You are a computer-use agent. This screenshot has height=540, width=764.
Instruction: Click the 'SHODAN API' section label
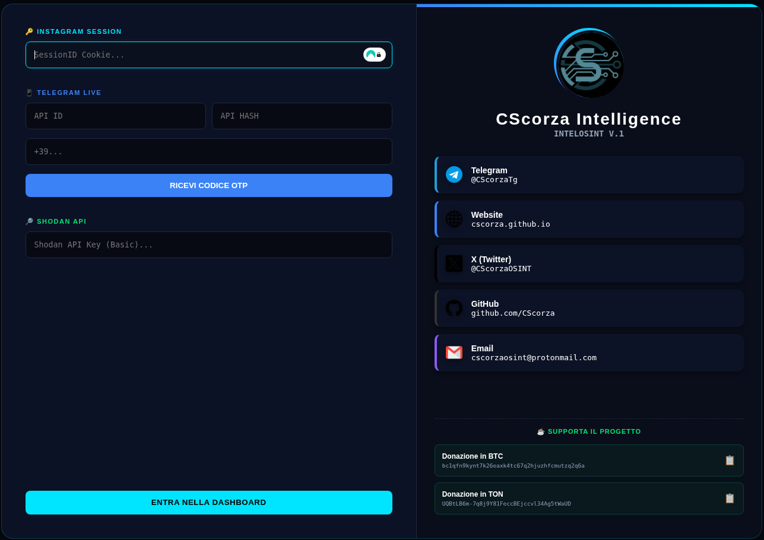pos(62,221)
